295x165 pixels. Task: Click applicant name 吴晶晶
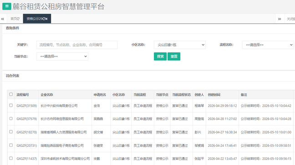tap(98, 119)
